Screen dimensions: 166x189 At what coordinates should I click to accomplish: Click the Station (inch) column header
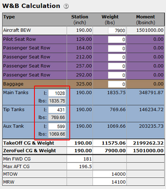[x=80, y=20]
